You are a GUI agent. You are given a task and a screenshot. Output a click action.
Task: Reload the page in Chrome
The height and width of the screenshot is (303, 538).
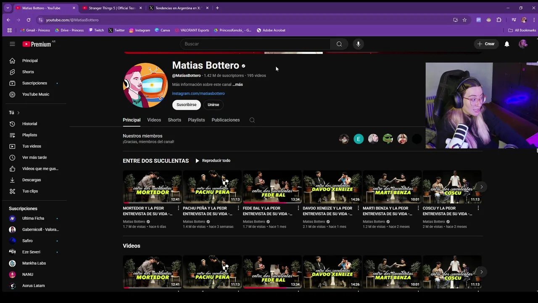[x=29, y=20]
